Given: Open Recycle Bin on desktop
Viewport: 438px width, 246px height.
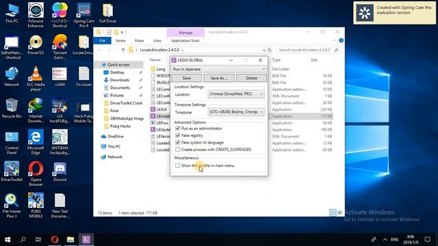Looking at the screenshot, I should tap(12, 108).
